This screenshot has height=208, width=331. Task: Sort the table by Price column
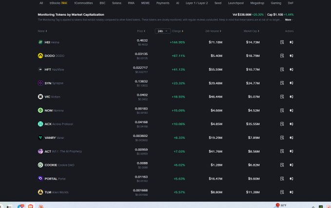tap(141, 31)
